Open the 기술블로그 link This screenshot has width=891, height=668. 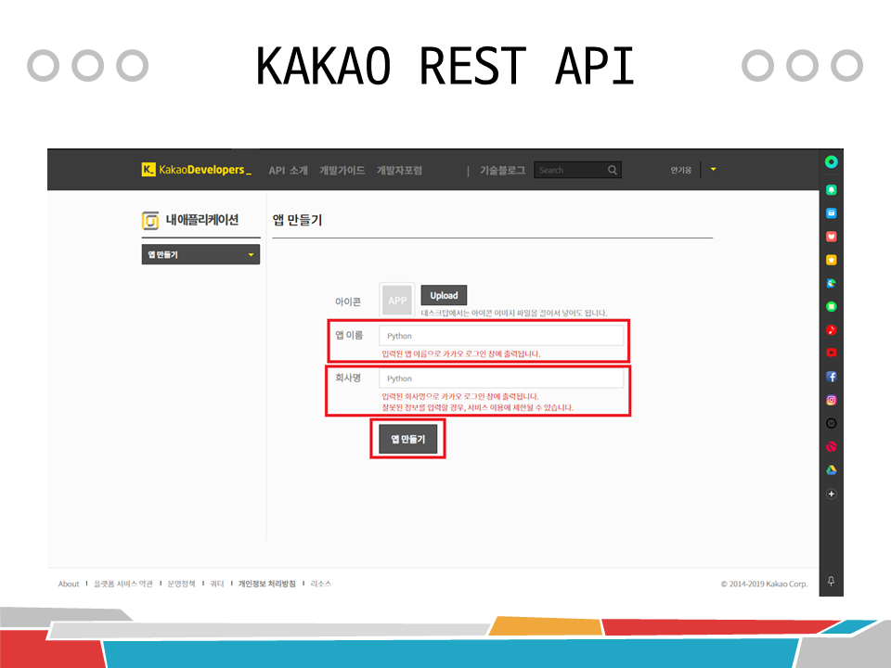pyautogui.click(x=502, y=171)
